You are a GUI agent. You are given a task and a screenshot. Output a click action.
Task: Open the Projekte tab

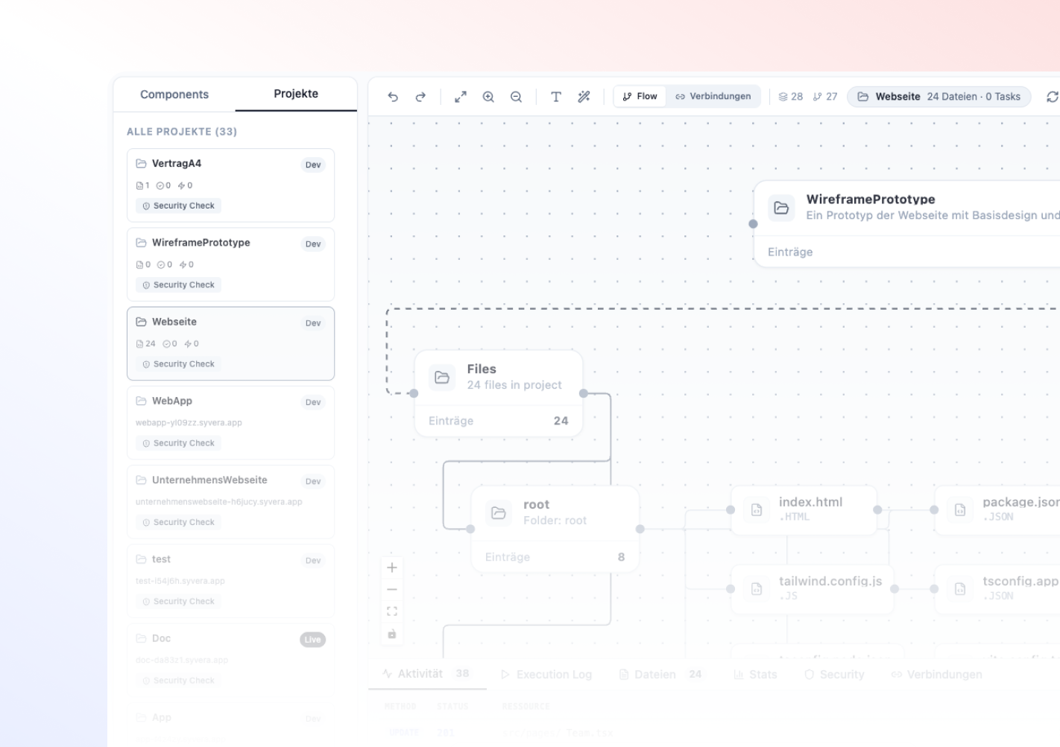[x=296, y=94]
